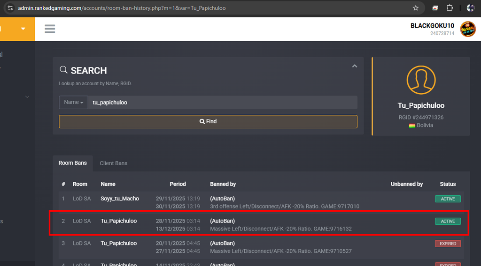Open the Name search-type dropdown
The image size is (481, 266).
coord(73,103)
